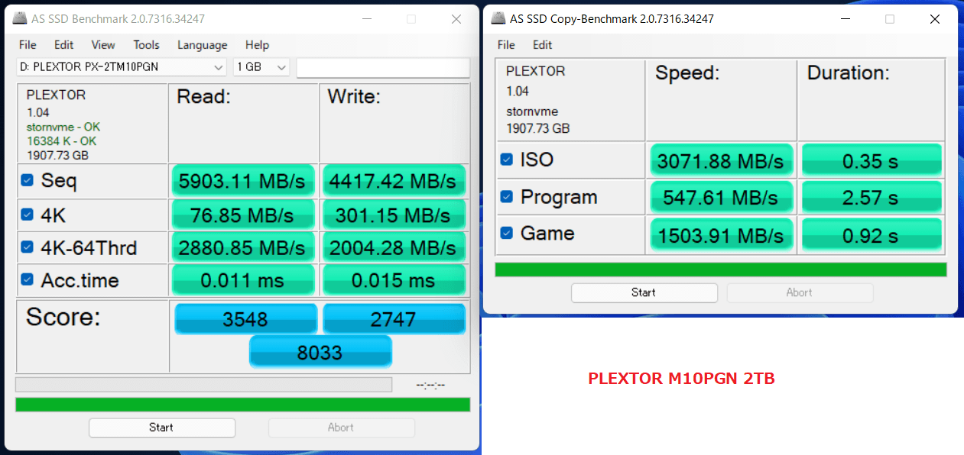This screenshot has height=455, width=964.
Task: Open Edit menu in AS SSD Benchmark
Action: point(64,45)
